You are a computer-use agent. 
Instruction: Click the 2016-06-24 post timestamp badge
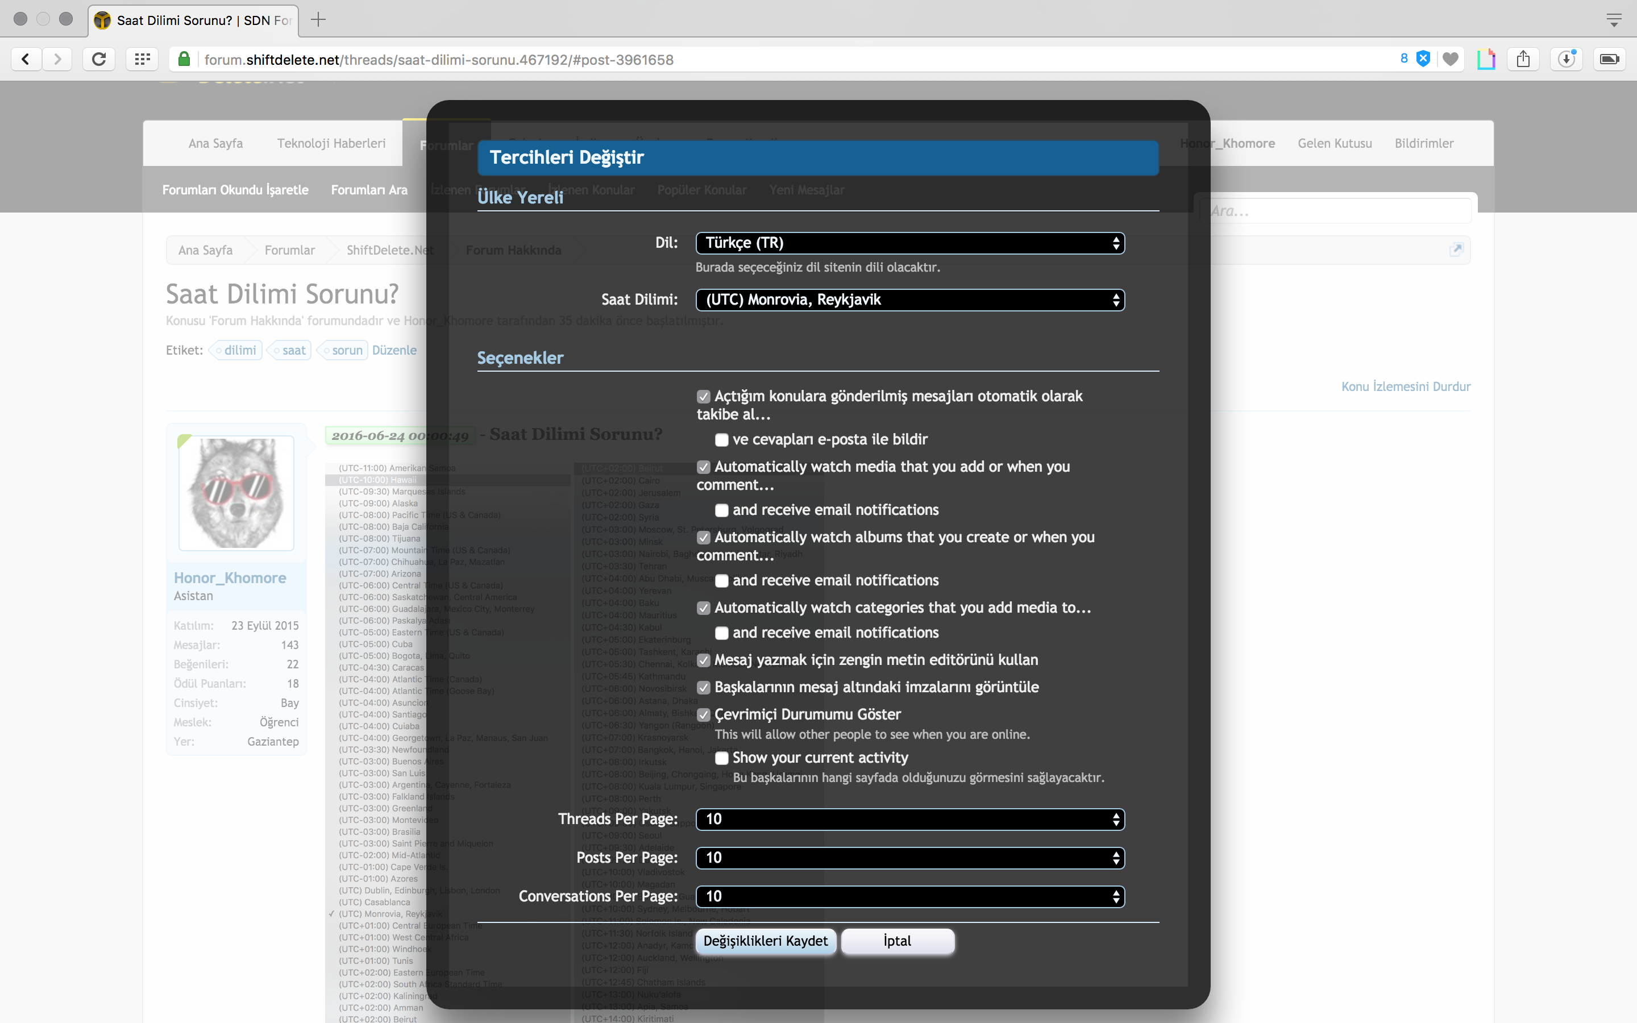click(401, 436)
